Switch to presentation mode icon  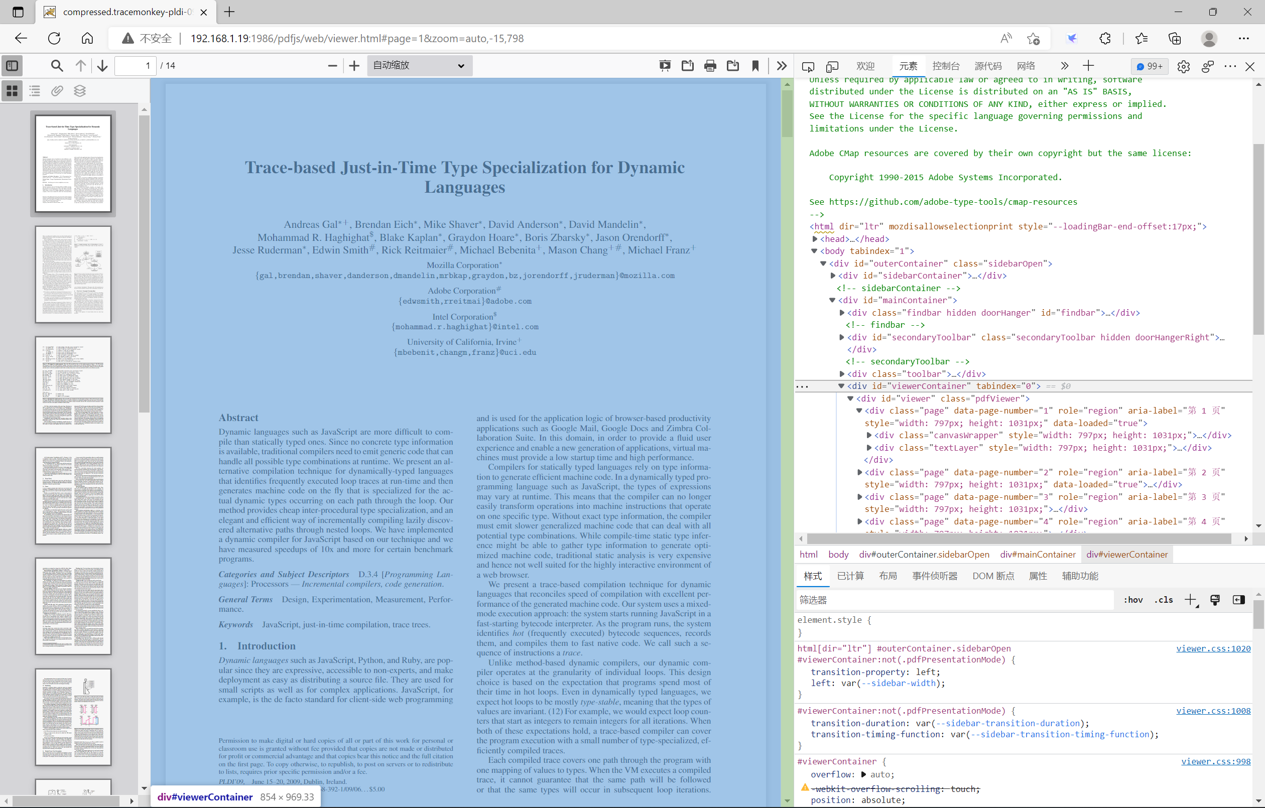pos(665,66)
